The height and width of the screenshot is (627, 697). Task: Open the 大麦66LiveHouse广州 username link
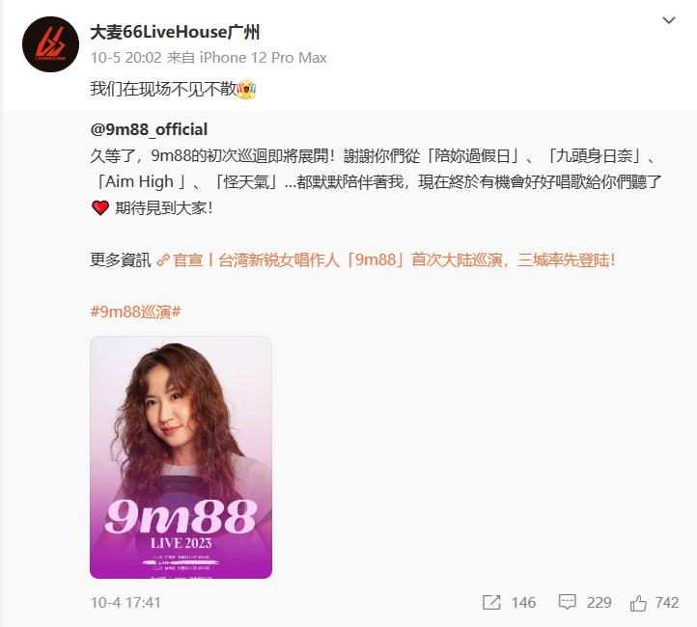coord(175,33)
